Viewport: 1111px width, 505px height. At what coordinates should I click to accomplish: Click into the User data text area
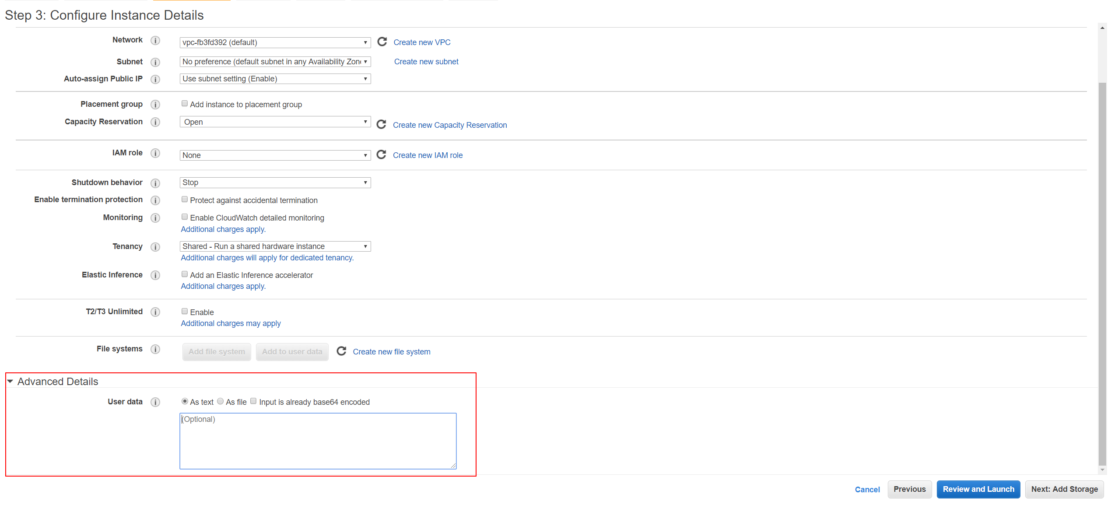coord(318,441)
